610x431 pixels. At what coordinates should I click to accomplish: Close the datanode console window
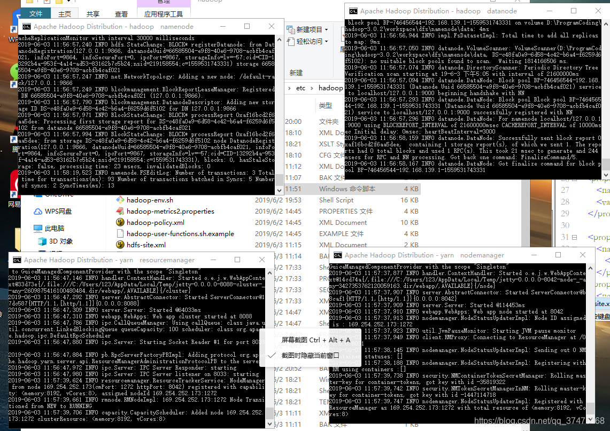coord(598,11)
